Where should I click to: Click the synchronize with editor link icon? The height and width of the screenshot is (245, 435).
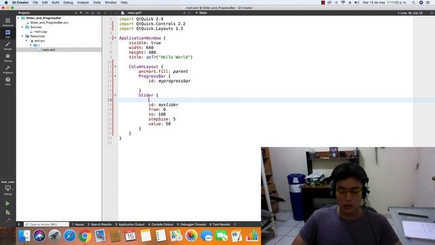[x=87, y=13]
